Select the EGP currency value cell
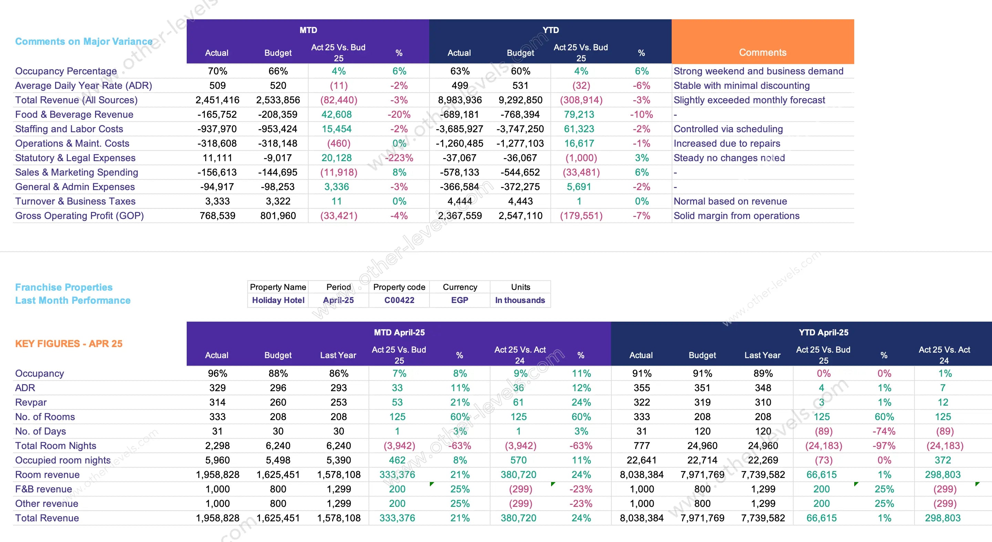The width and height of the screenshot is (992, 542). coord(459,300)
